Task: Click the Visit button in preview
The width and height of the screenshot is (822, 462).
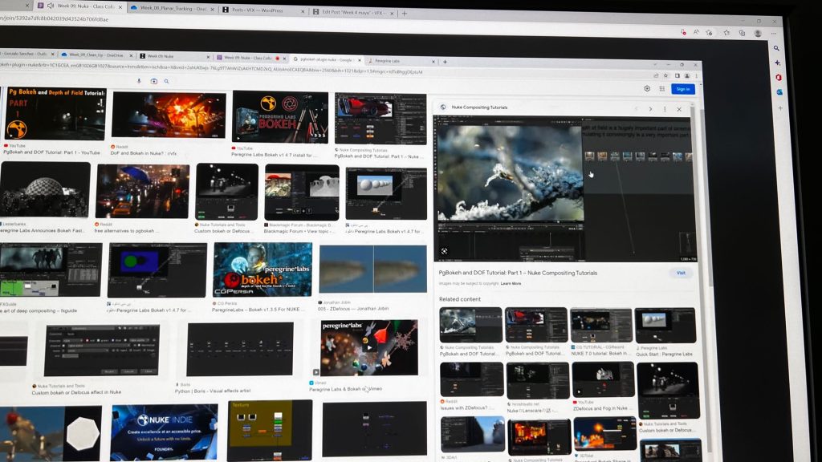Action: click(681, 273)
